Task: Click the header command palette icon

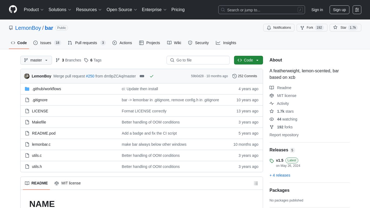Action: 357,10
